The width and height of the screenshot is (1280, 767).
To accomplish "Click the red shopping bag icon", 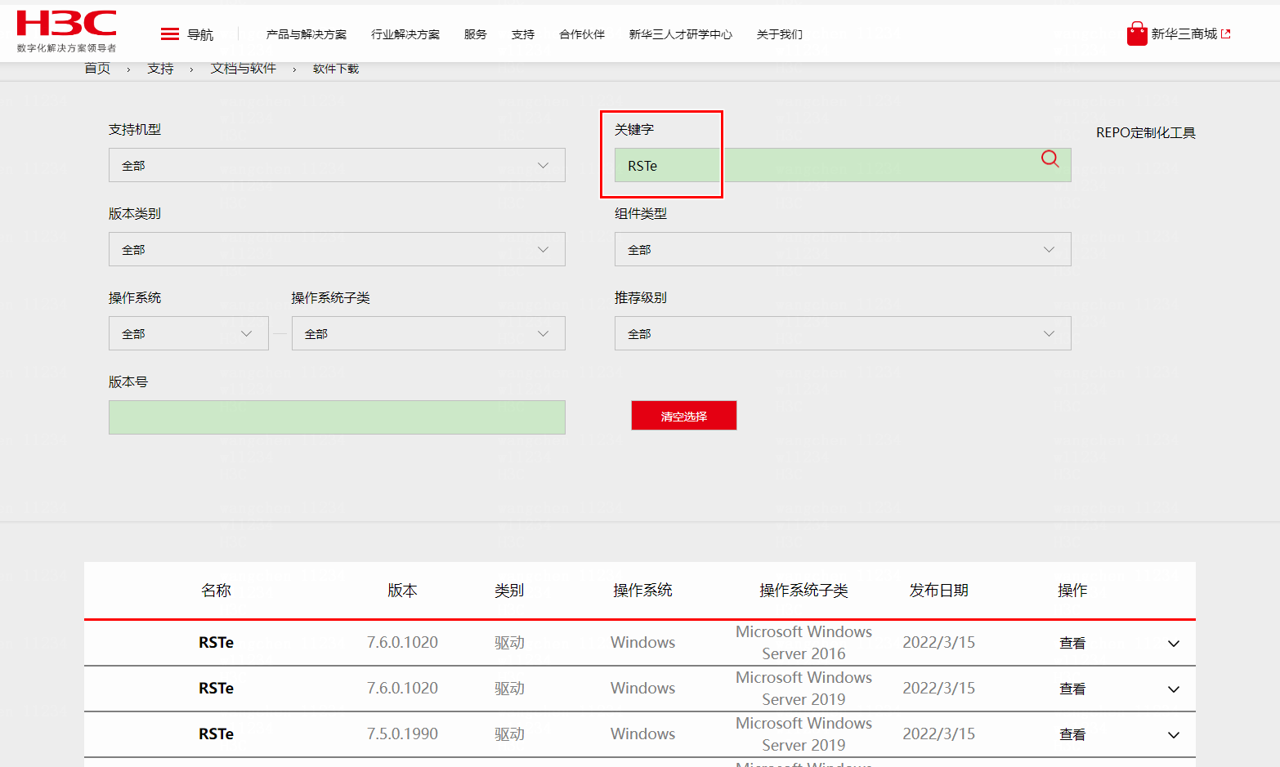I will (x=1137, y=33).
